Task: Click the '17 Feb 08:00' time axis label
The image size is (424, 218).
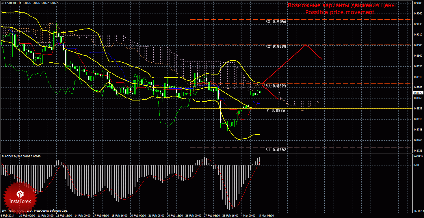Action: (x=101, y=216)
